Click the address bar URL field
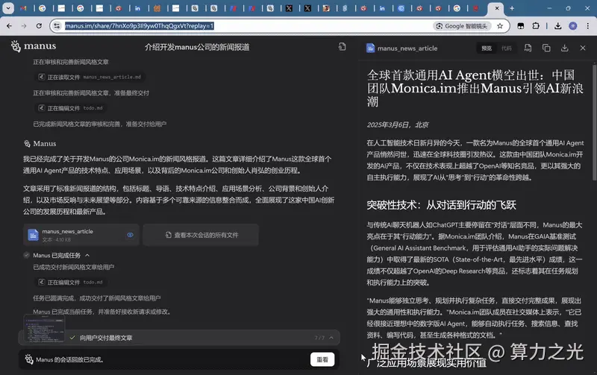The width and height of the screenshot is (597, 375). [140, 26]
